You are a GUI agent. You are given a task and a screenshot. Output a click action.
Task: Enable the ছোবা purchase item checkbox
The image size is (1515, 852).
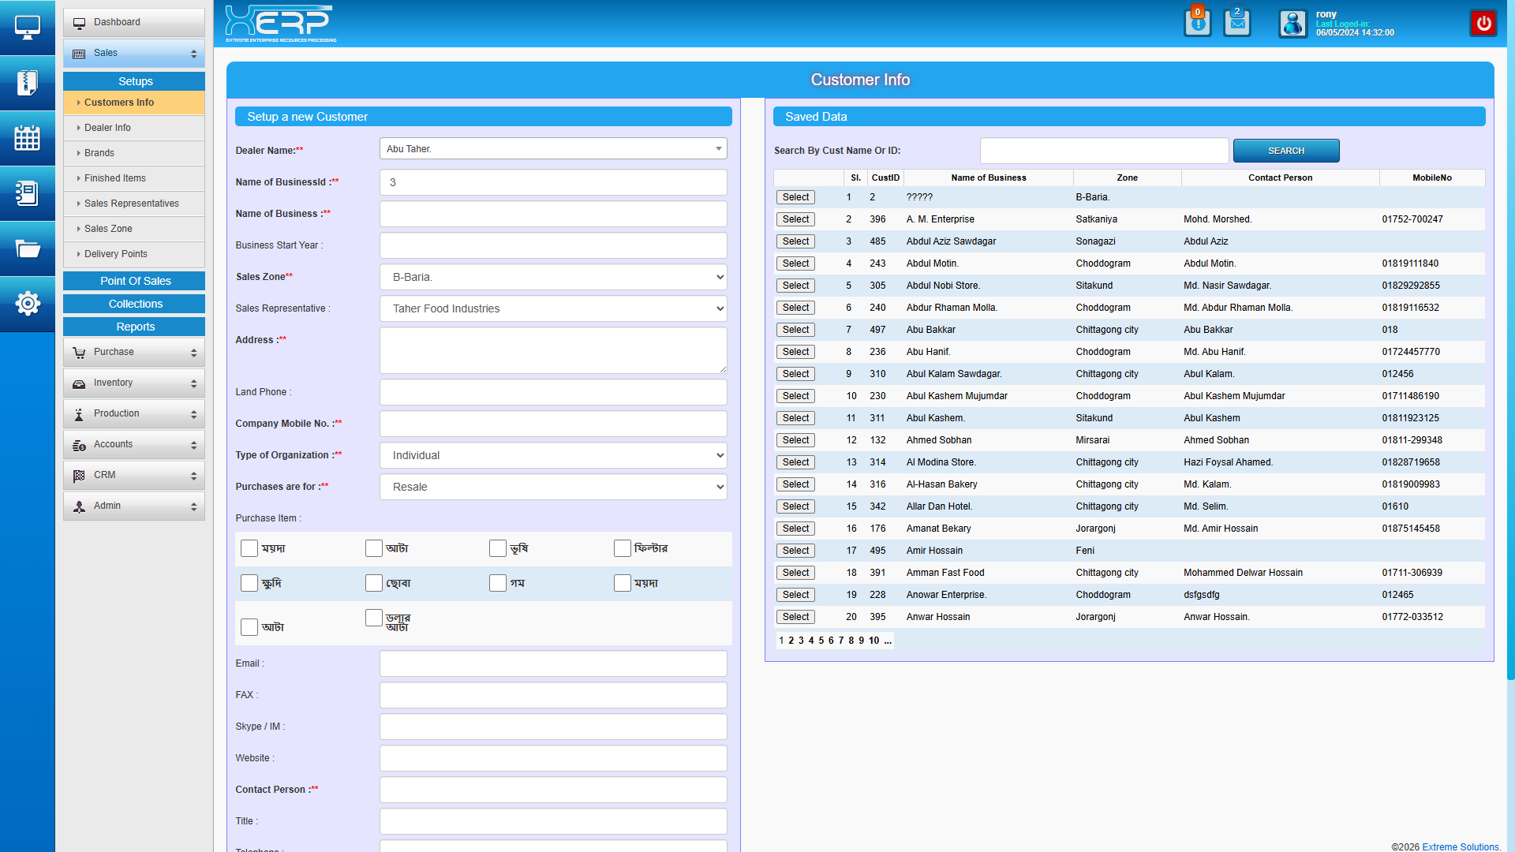click(x=374, y=583)
